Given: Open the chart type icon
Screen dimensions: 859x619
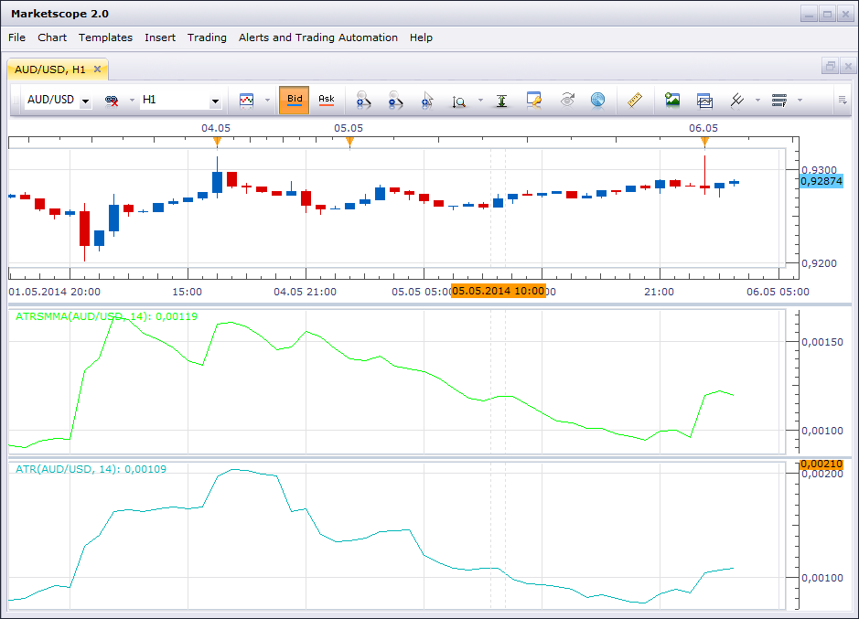Looking at the screenshot, I should [x=246, y=101].
